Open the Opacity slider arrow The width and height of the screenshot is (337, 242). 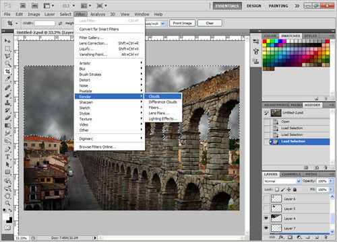point(331,181)
